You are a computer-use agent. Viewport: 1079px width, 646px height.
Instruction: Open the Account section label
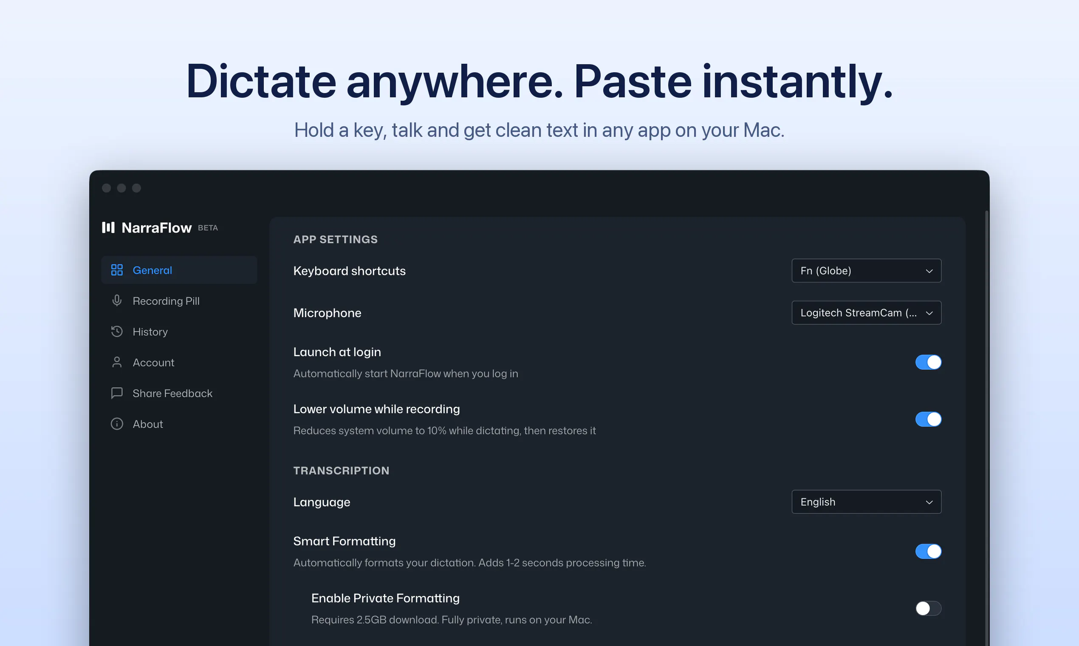point(153,363)
